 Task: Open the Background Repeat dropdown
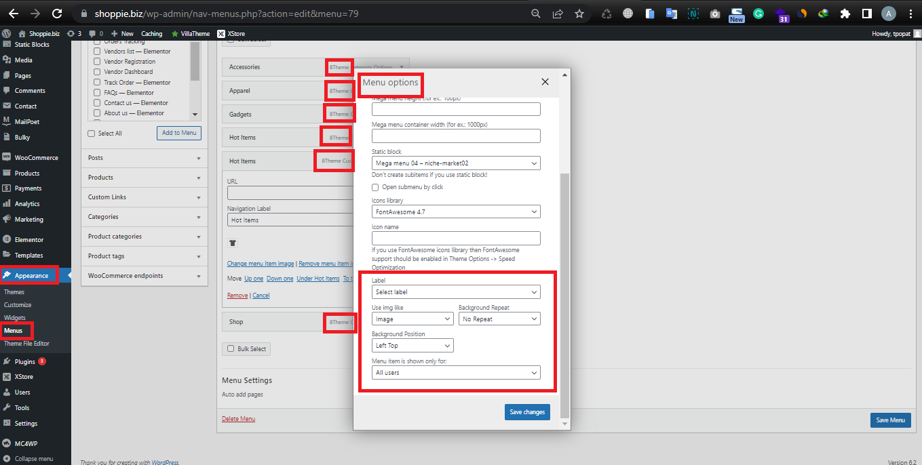pos(499,319)
